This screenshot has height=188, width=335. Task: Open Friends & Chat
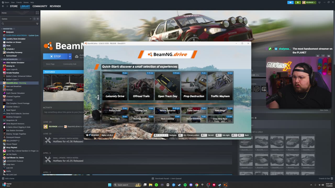pyautogui.click(x=326, y=179)
